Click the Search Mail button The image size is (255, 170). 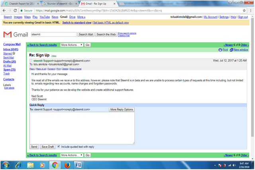coord(86,34)
